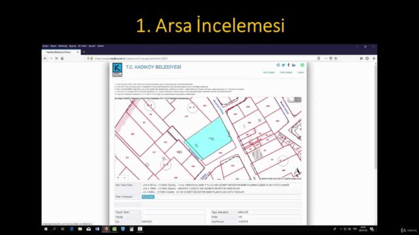Screen dimensions: 419x235
Task: Click the 1119/279 Ada/Parsel value
Action: [243, 222]
